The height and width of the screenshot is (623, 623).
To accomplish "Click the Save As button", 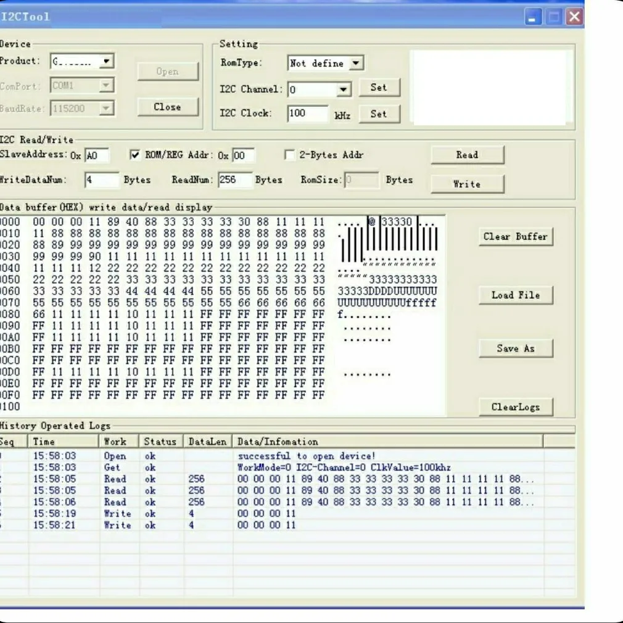I will (516, 349).
